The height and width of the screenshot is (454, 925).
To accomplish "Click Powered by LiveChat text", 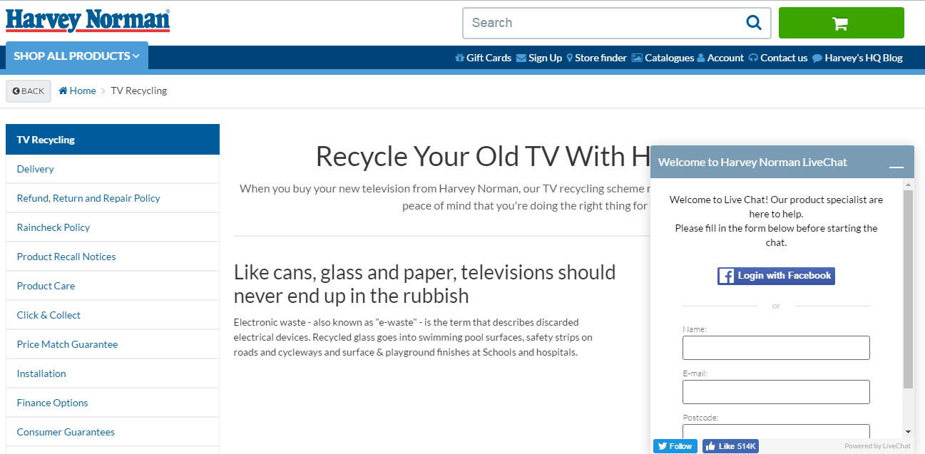I will pyautogui.click(x=877, y=446).
